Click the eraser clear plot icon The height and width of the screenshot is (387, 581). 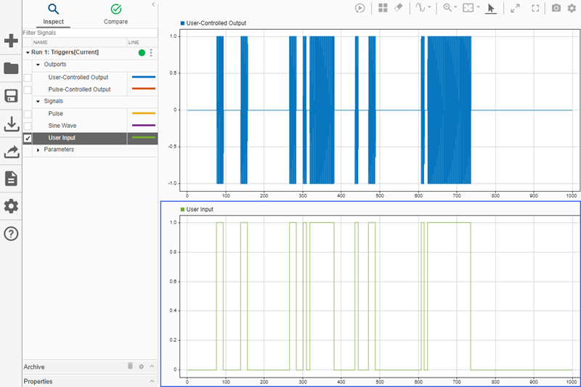click(x=398, y=8)
